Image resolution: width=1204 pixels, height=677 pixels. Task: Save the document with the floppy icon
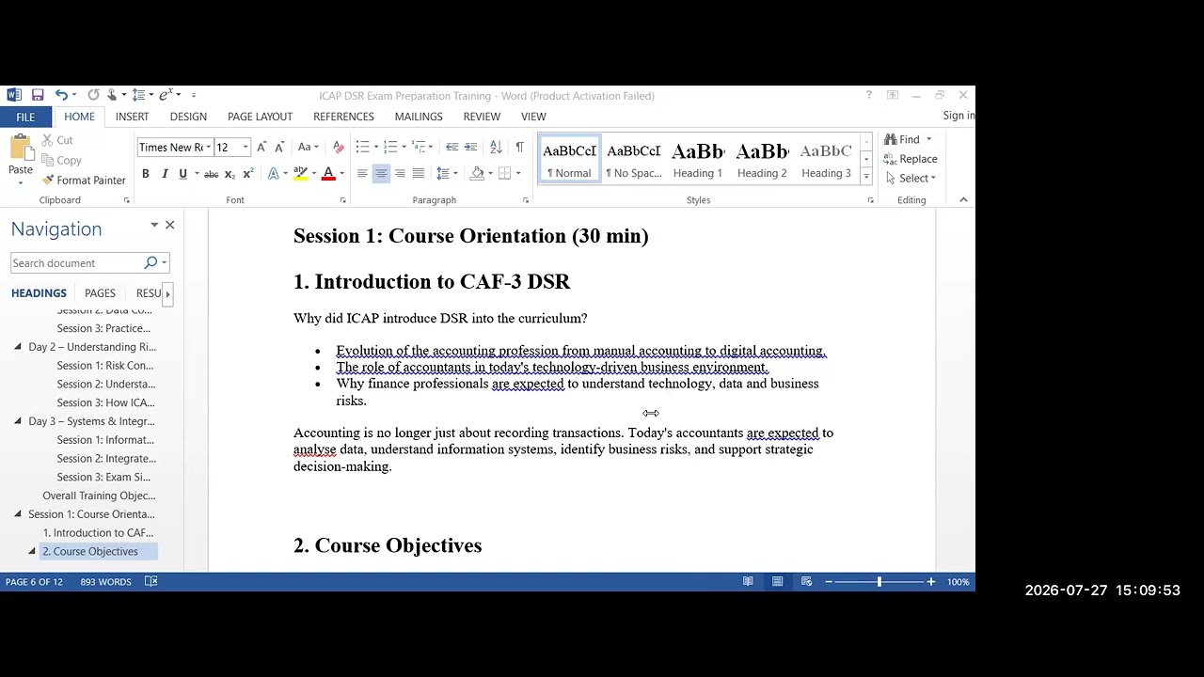(38, 95)
